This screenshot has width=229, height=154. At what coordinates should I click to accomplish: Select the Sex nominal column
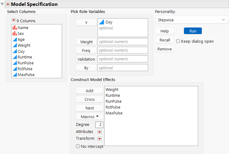(x=21, y=33)
